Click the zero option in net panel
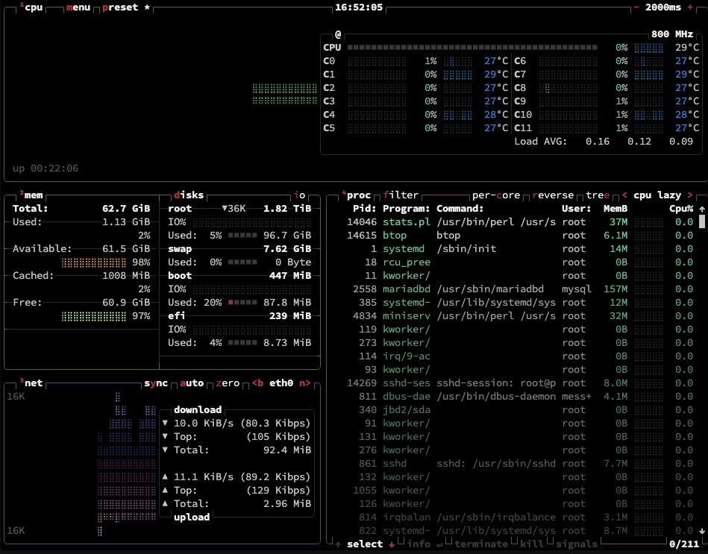 228,383
